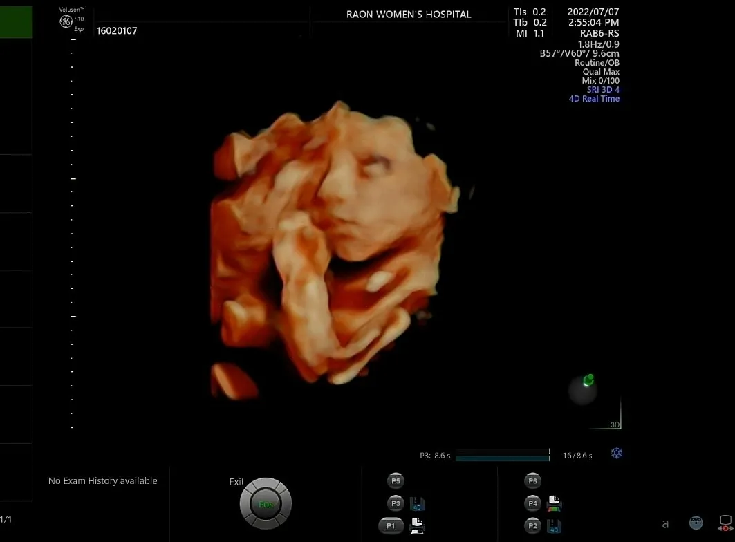Click the P3 programmable button
The height and width of the screenshot is (542, 735).
tap(396, 503)
